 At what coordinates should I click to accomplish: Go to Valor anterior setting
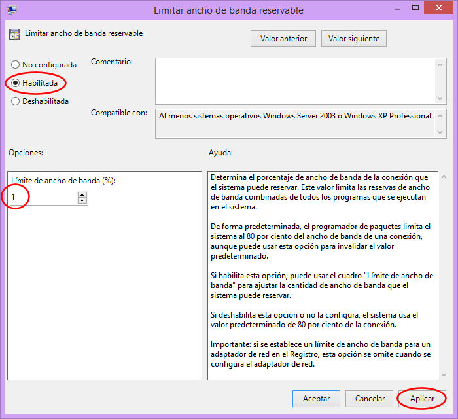pos(283,39)
